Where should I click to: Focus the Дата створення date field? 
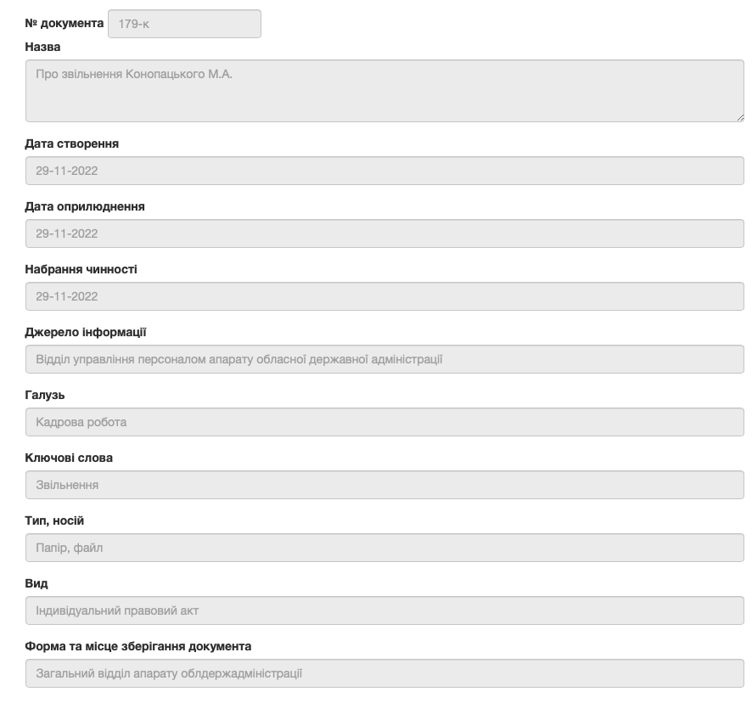384,171
